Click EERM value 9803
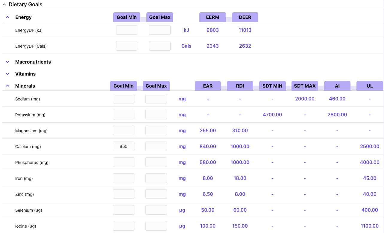384x233 pixels. tap(213, 30)
